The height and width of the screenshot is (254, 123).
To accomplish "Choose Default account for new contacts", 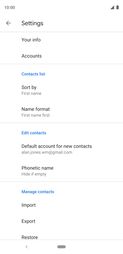I will click(61, 149).
